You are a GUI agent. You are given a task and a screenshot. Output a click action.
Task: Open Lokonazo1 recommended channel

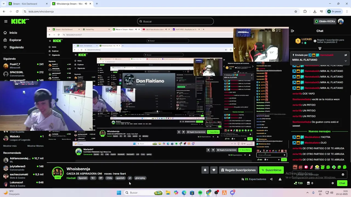point(23,184)
